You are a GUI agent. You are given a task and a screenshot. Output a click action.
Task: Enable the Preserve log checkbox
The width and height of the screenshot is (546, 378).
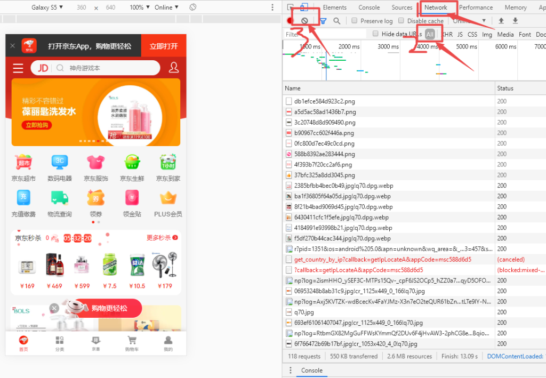(355, 21)
